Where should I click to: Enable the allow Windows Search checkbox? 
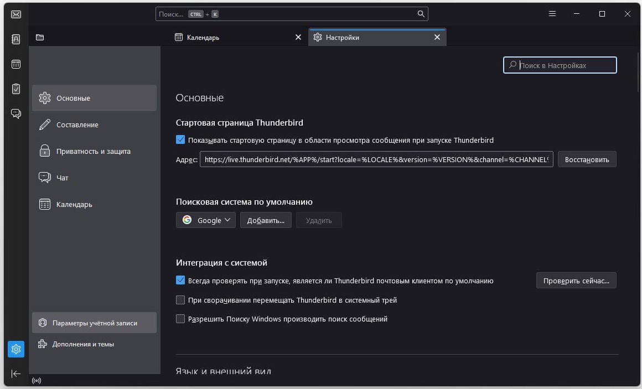[x=180, y=319]
